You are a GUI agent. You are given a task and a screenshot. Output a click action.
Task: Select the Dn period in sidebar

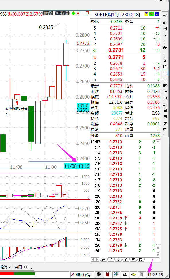[x=165, y=104]
